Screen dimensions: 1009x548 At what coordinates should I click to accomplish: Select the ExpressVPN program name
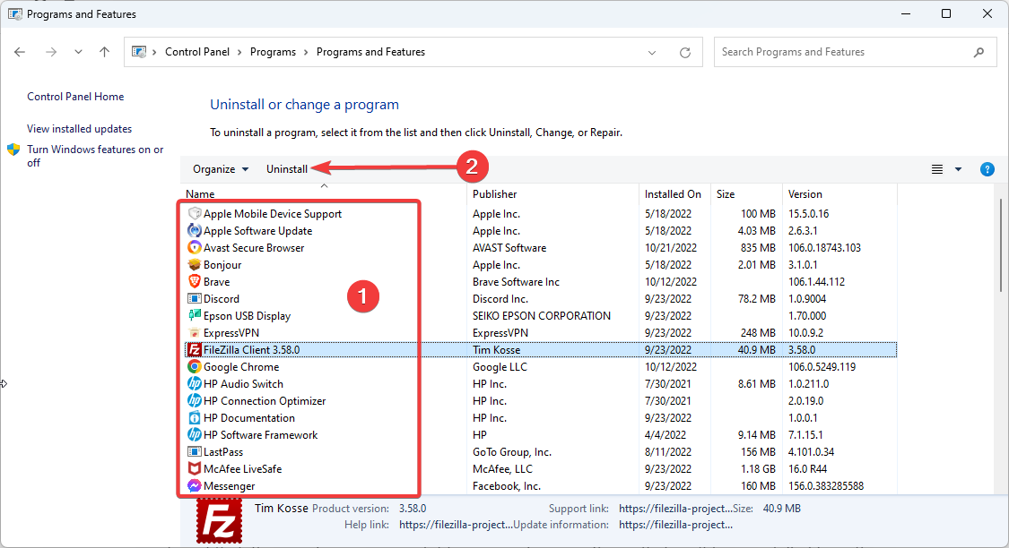(x=231, y=333)
